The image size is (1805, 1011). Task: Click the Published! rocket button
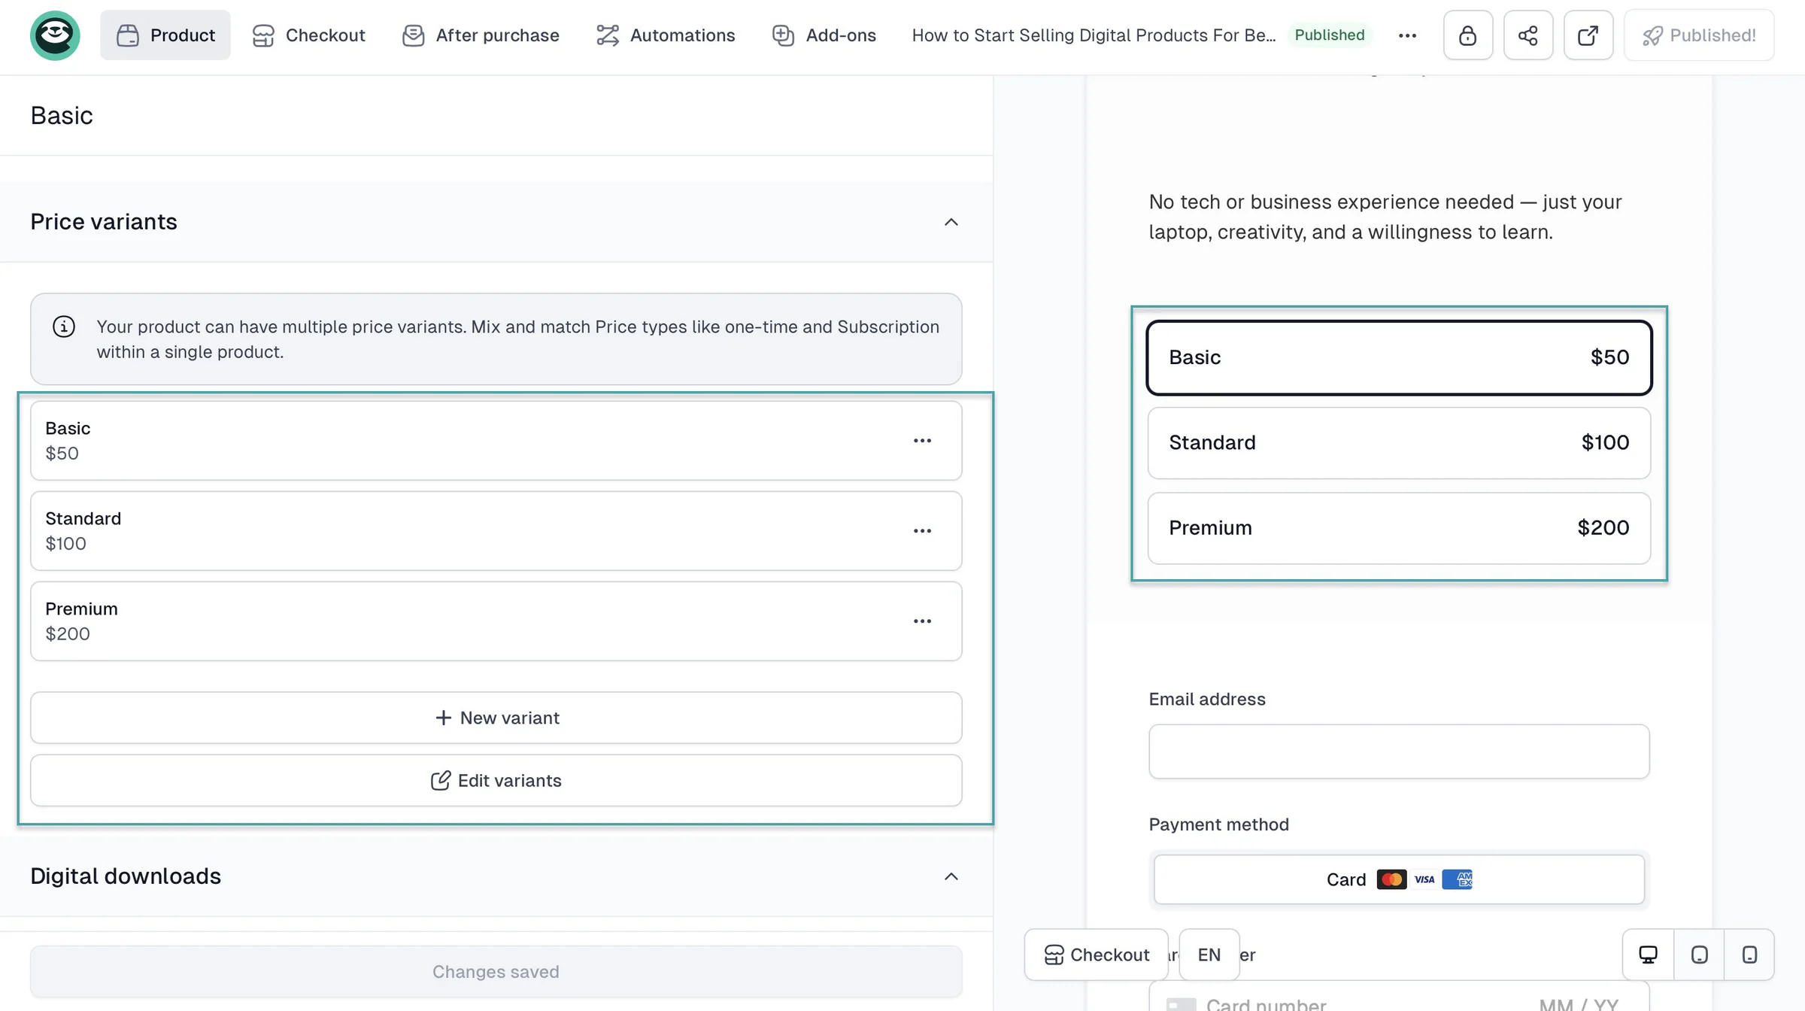coord(1699,35)
